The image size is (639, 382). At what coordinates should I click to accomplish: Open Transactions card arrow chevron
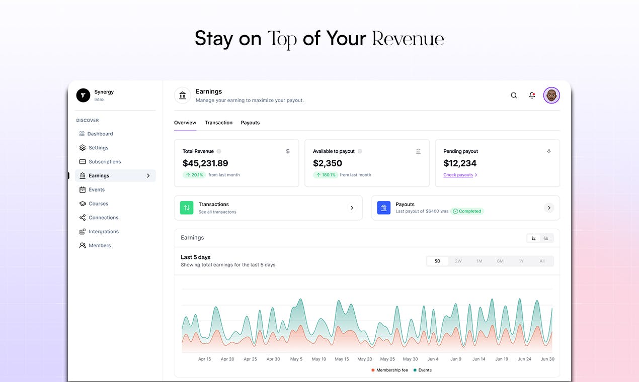352,208
